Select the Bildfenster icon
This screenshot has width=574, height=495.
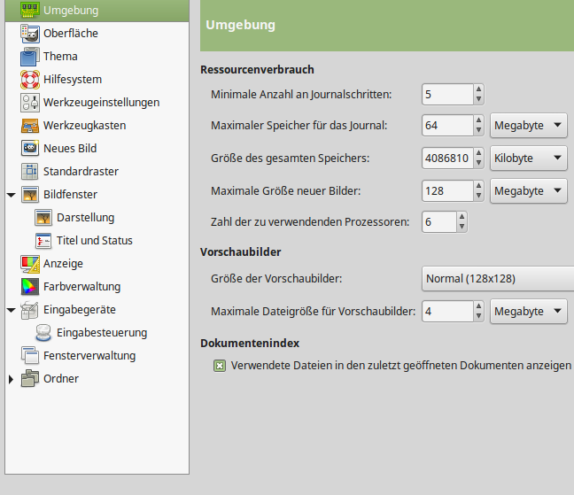click(30, 194)
